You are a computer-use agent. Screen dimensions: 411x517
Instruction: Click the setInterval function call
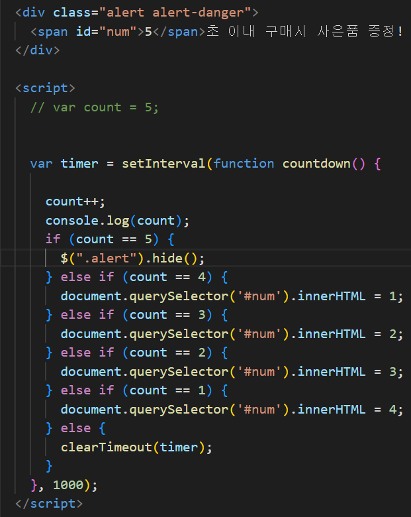pos(163,164)
